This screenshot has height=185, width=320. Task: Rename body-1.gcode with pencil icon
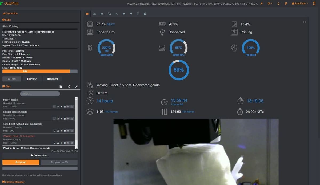coord(61,107)
